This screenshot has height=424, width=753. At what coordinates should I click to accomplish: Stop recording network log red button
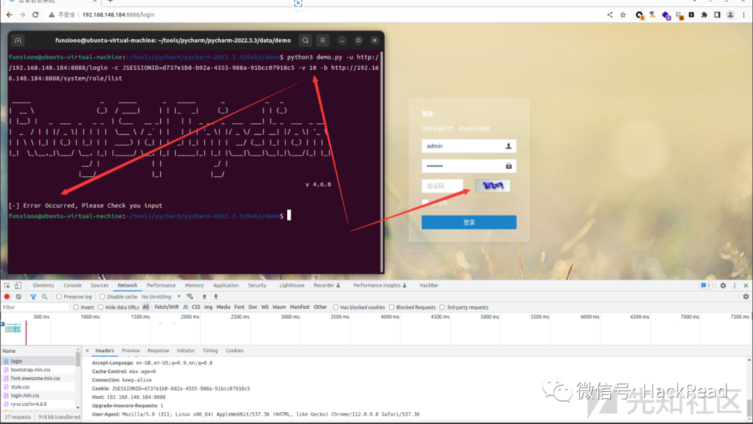pos(7,297)
